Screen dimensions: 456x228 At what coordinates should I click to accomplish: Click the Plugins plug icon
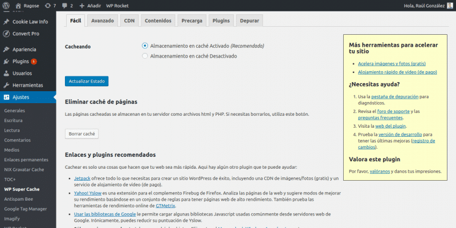click(6, 62)
